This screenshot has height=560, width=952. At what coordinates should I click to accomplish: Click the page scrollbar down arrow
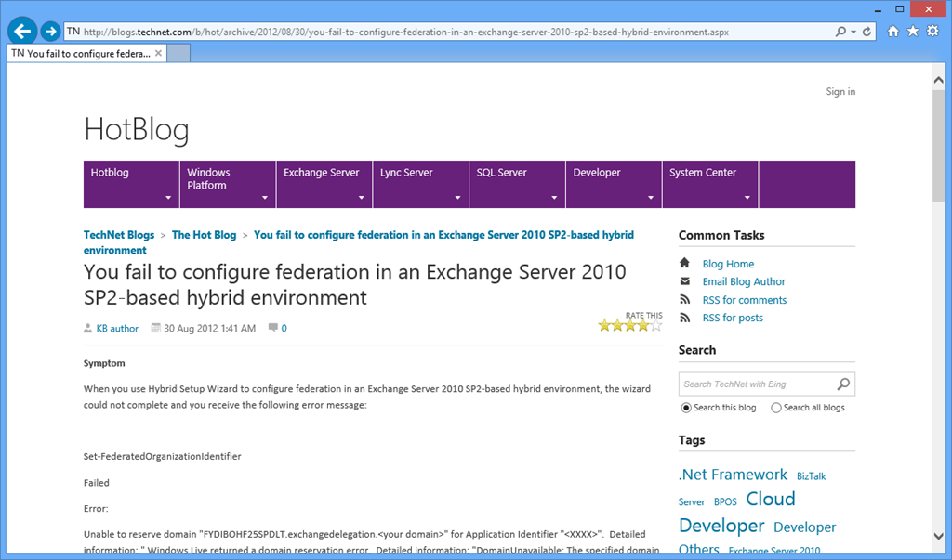[x=938, y=537]
